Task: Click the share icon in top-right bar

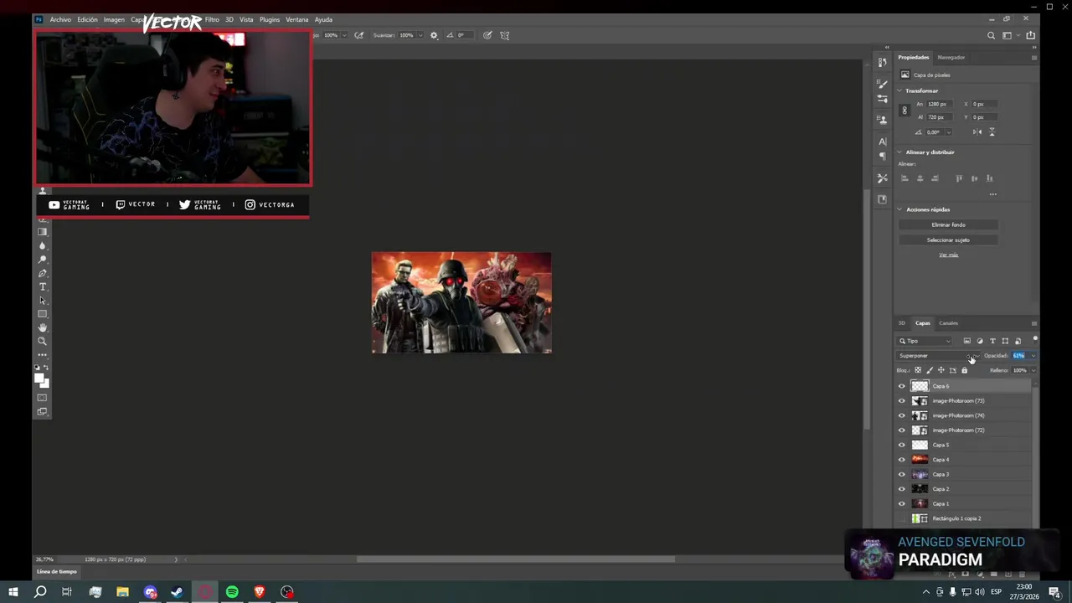Action: click(x=1031, y=35)
